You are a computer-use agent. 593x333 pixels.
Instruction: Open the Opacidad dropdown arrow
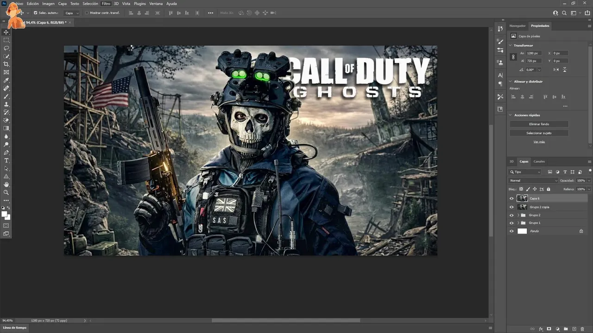pos(589,180)
